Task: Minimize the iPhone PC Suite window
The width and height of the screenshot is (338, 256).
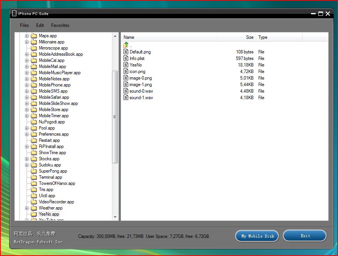Action: (313, 13)
